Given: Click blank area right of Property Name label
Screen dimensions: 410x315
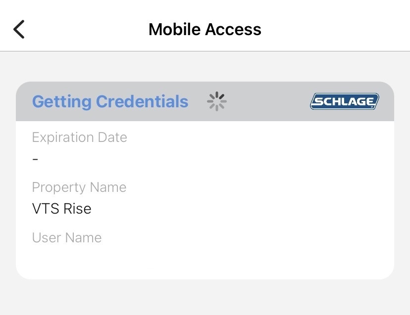Looking at the screenshot, I should pyautogui.click(x=257, y=187).
